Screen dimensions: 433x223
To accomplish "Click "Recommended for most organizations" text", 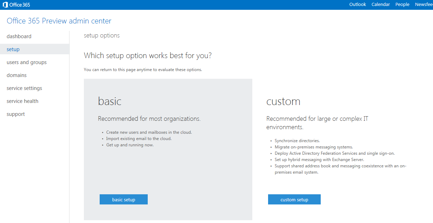I will [x=149, y=119].
